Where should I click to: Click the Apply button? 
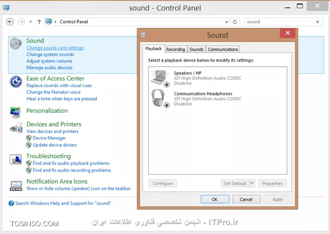tap(278, 199)
